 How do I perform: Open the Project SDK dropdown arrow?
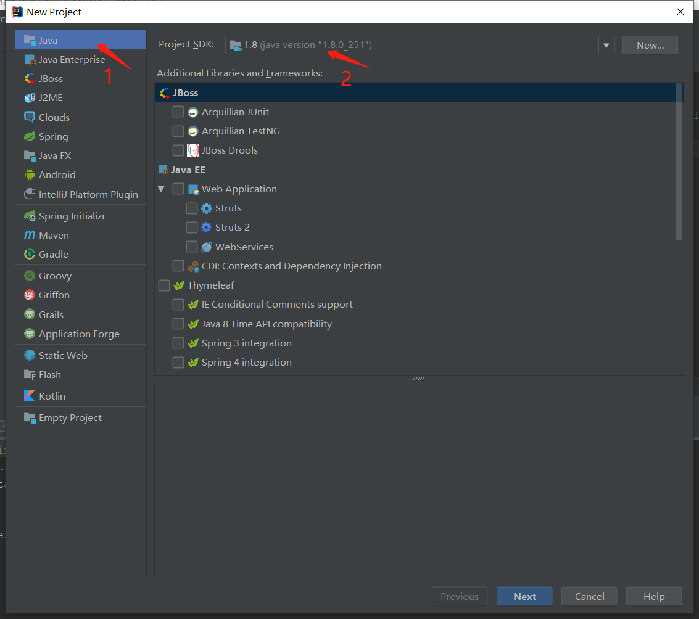tap(606, 46)
